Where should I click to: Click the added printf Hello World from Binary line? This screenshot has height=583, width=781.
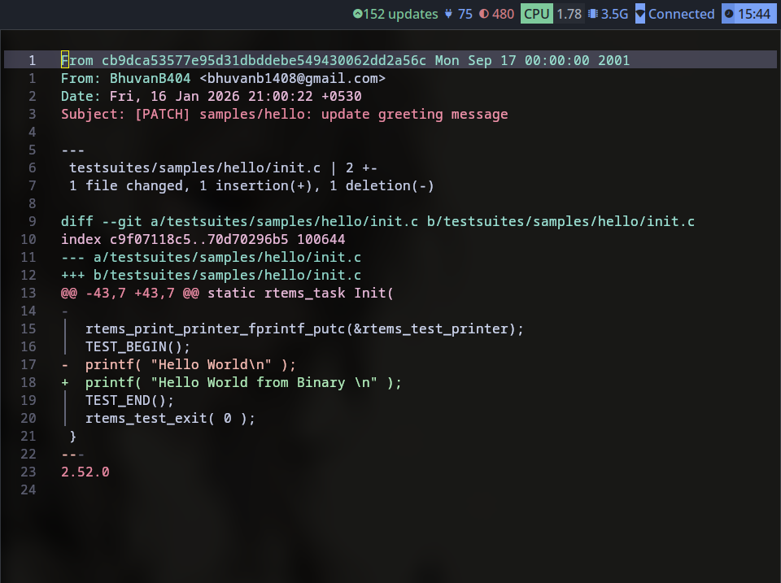pyautogui.click(x=243, y=382)
